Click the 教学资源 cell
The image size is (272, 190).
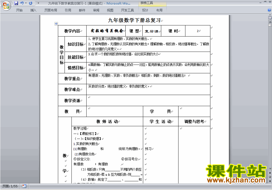coord(72,101)
